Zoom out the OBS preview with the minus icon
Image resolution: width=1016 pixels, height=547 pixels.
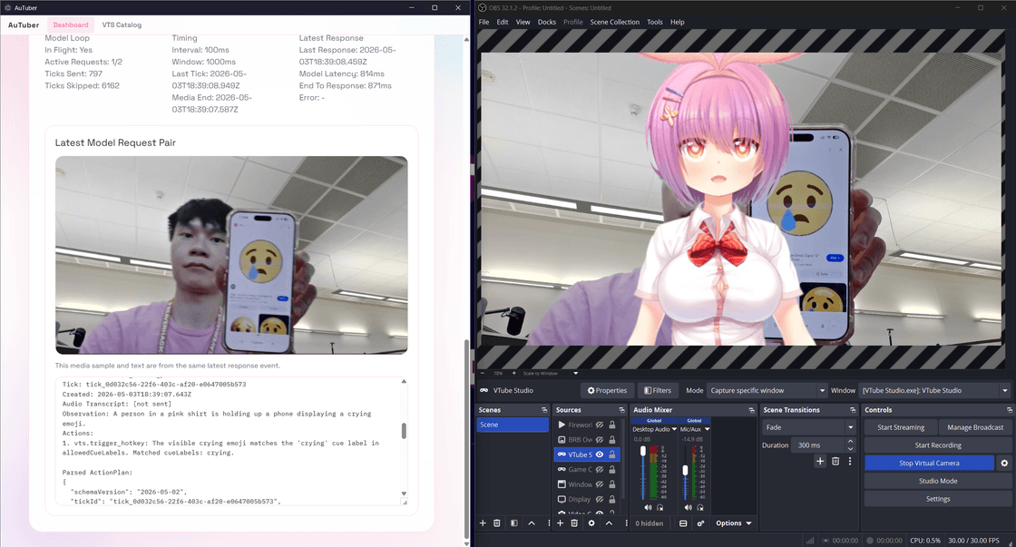[x=482, y=374]
